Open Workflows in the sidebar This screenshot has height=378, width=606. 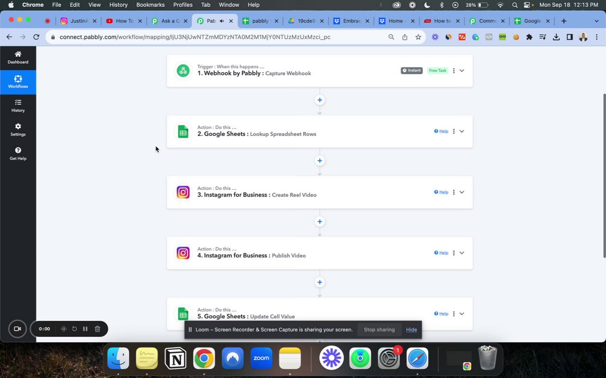click(x=18, y=82)
